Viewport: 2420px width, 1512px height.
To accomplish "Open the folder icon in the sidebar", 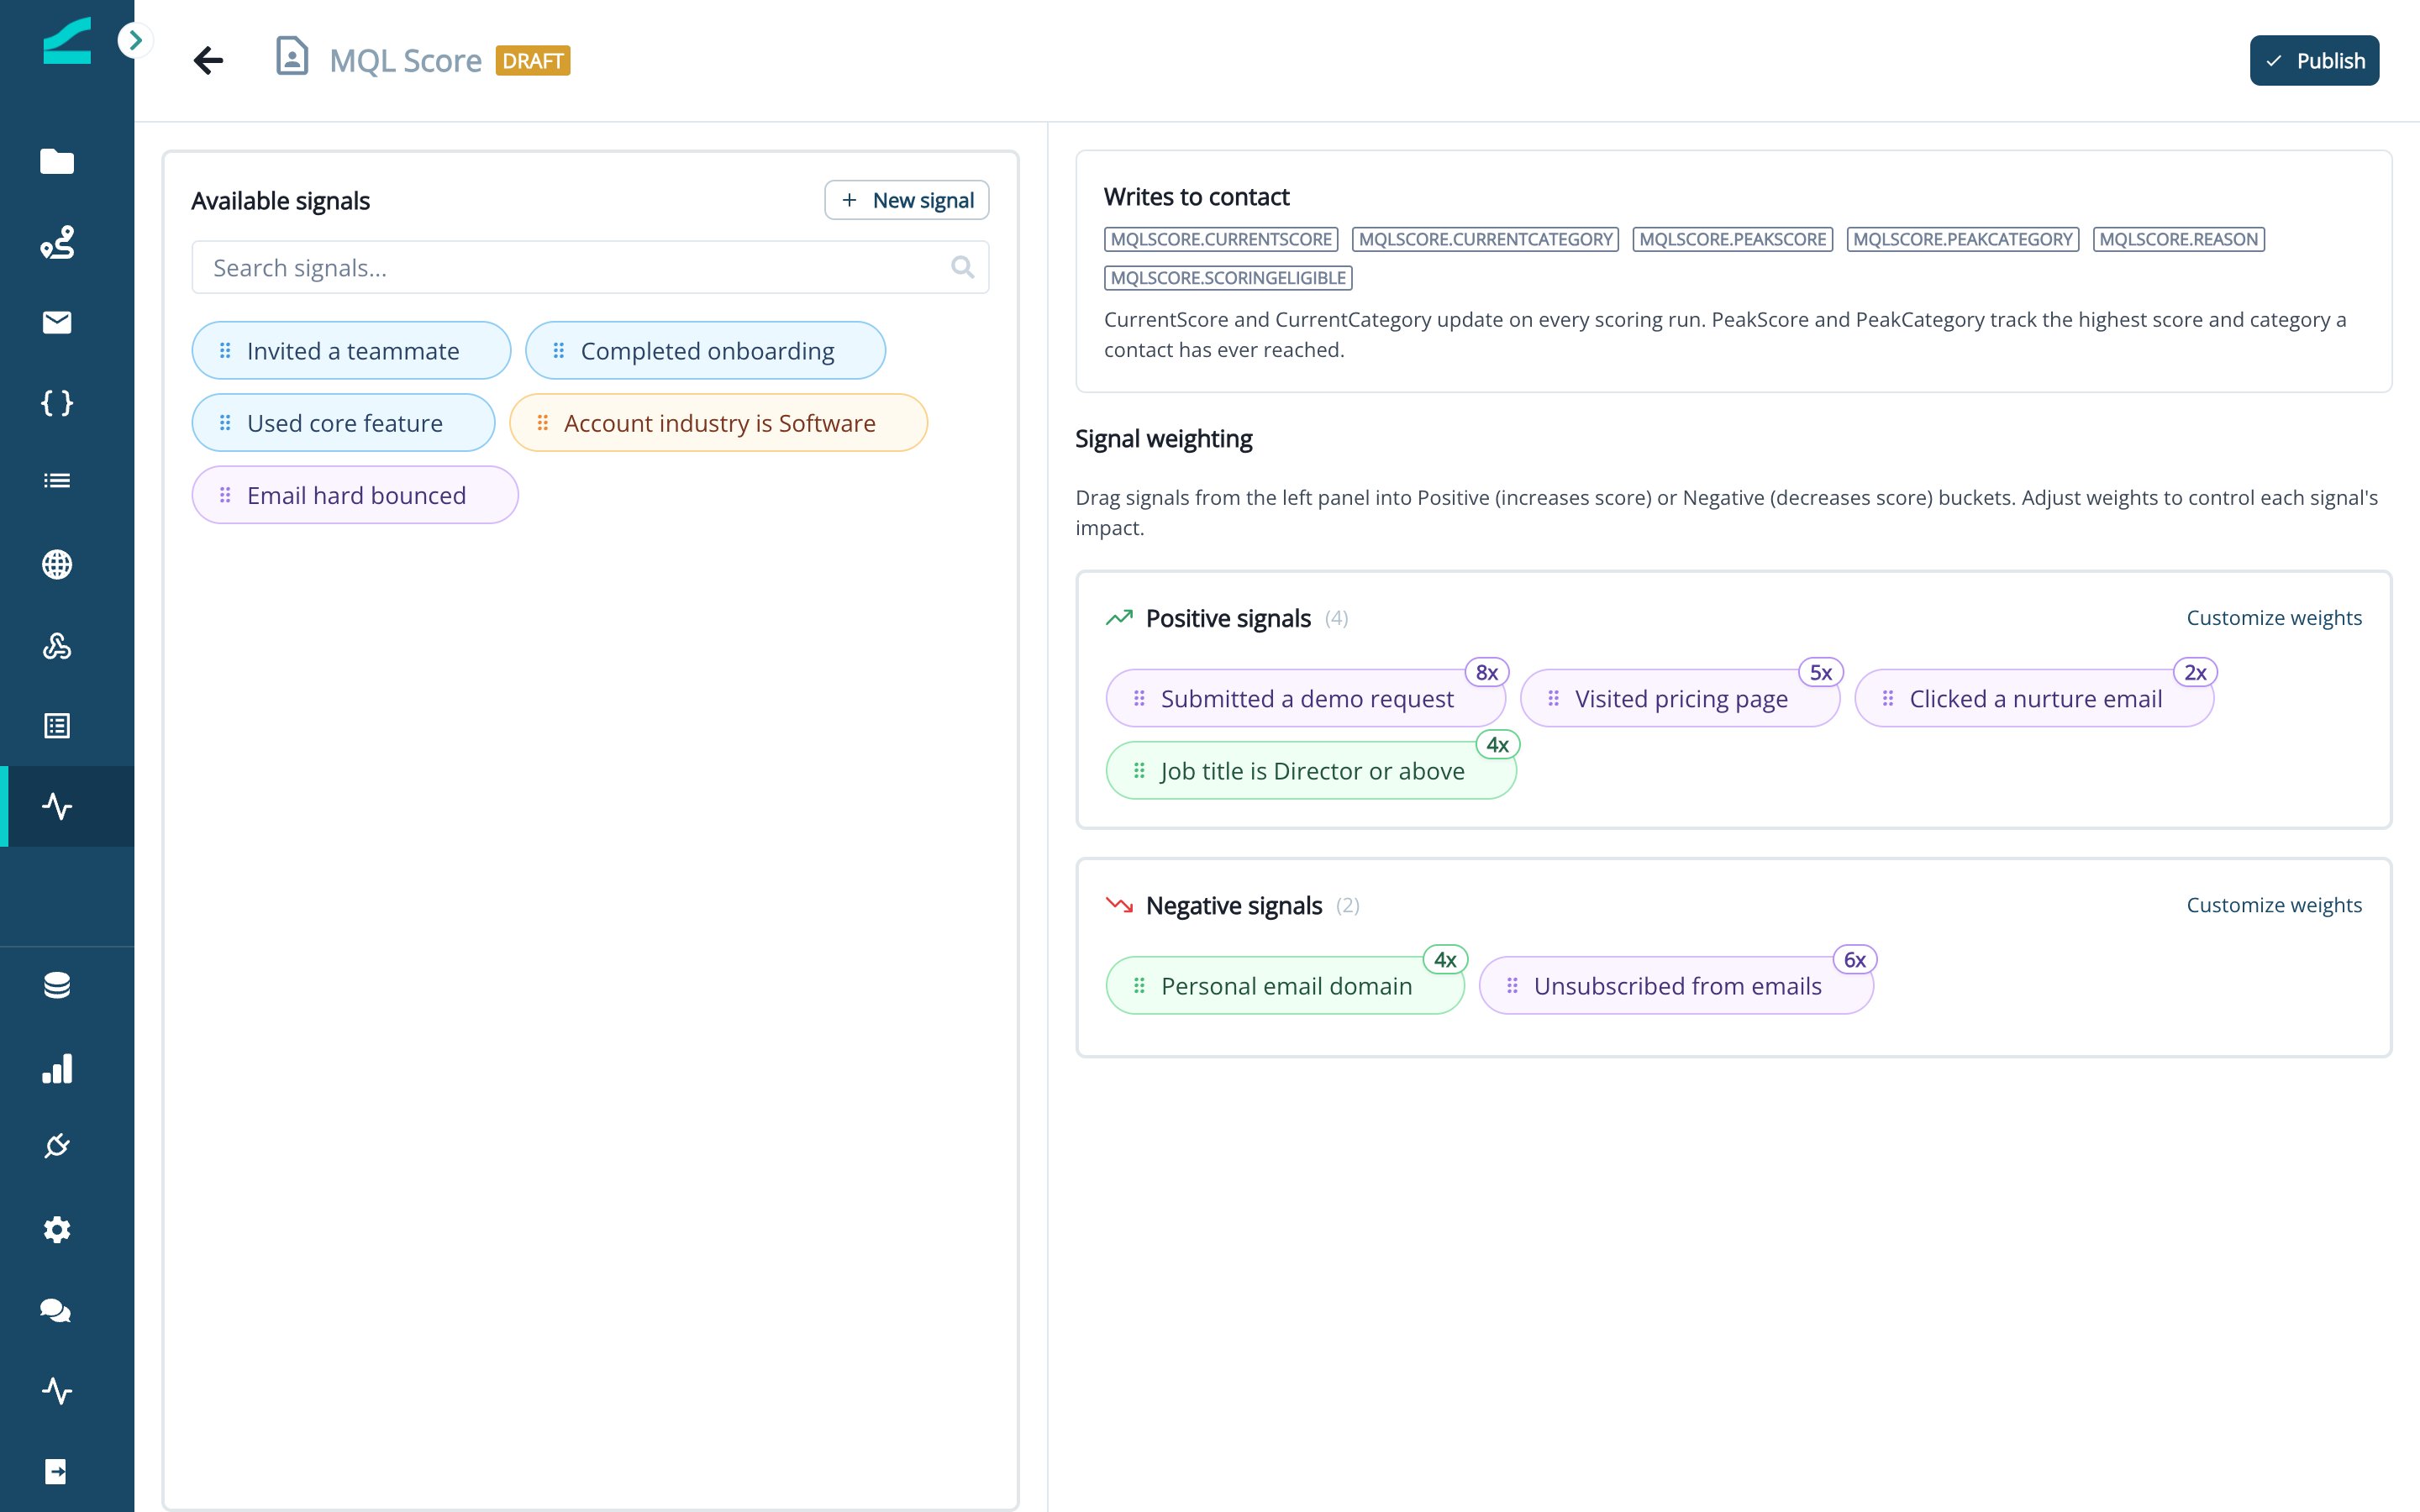I will click(57, 161).
